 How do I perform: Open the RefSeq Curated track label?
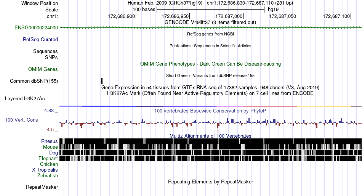40,40
